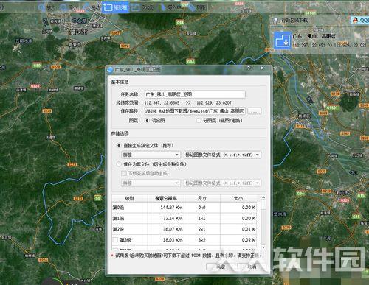Screen dimensions: 369x285
Task: Select the 第0级 row
Action: pos(184,208)
